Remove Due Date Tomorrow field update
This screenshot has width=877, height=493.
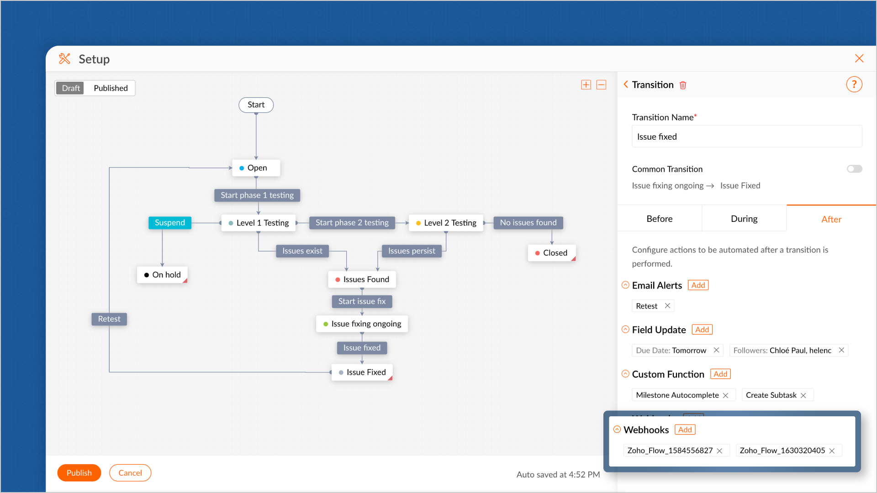(716, 350)
